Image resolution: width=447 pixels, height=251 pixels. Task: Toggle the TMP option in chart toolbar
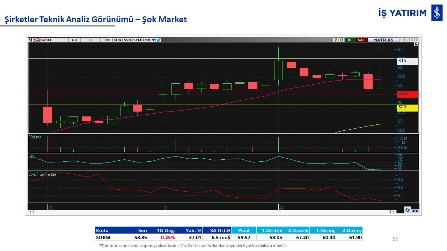tap(146, 40)
